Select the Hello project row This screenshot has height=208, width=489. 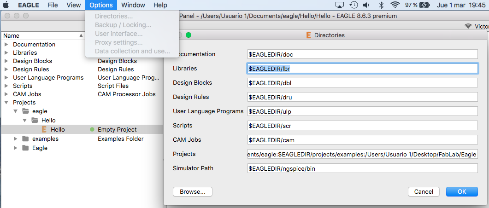pos(82,129)
